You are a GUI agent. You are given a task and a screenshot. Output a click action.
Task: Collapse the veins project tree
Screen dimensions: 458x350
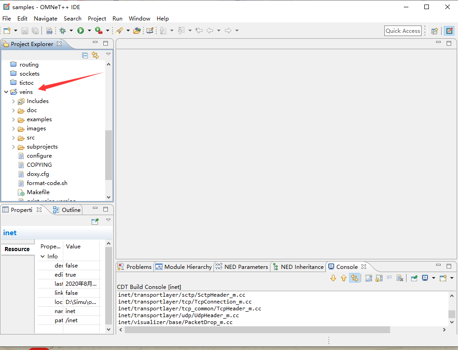point(6,92)
